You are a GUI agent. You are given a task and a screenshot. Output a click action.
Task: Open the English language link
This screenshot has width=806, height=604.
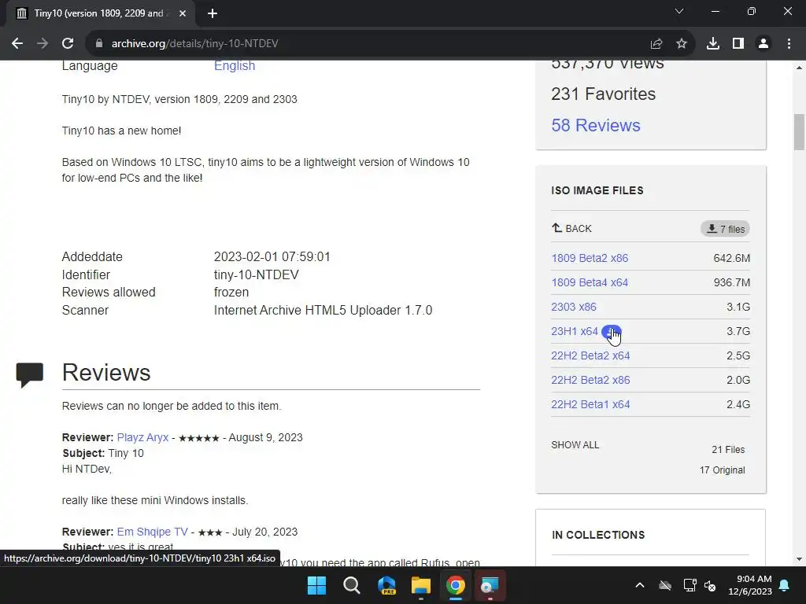(x=235, y=66)
